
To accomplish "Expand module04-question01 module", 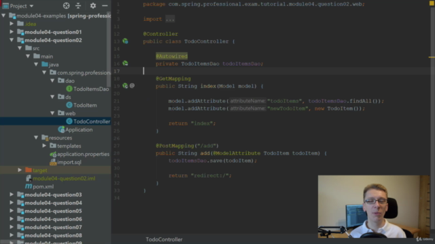I will (12, 32).
